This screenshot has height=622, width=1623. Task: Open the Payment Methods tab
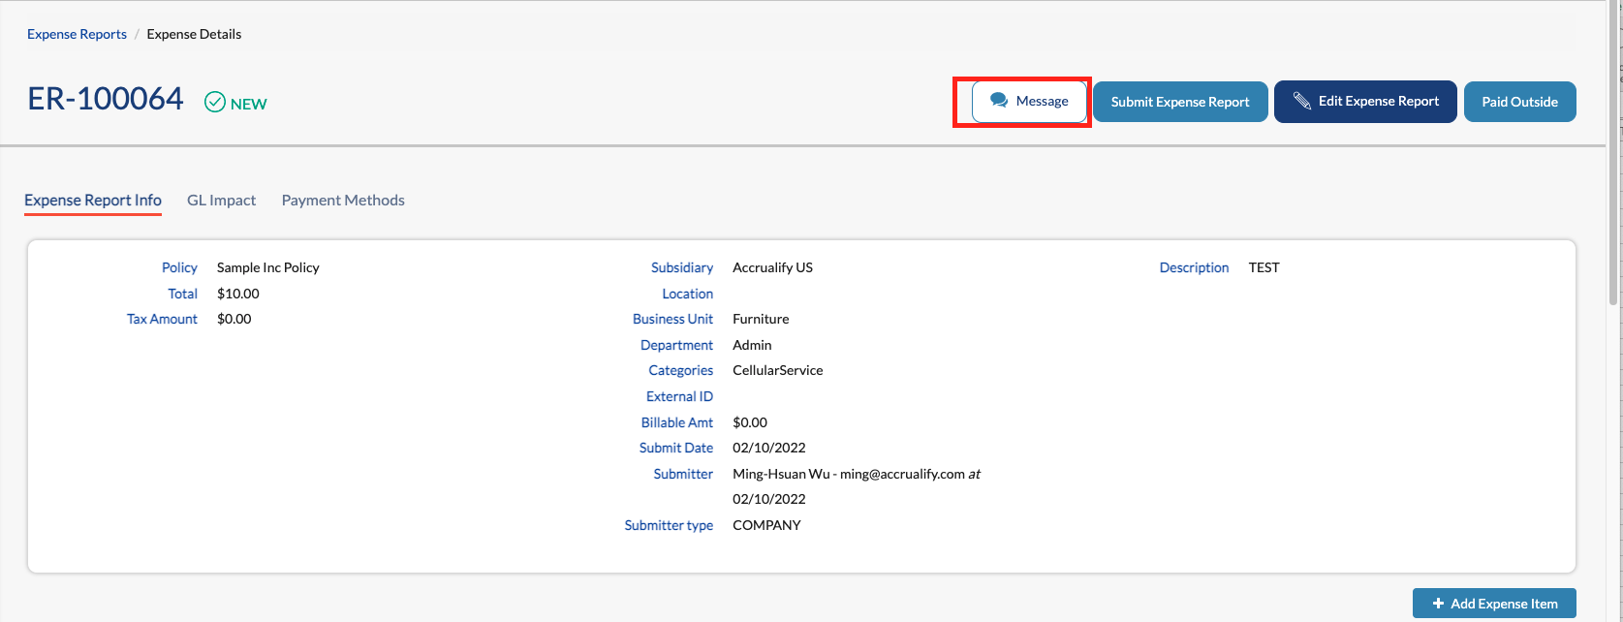[343, 201]
